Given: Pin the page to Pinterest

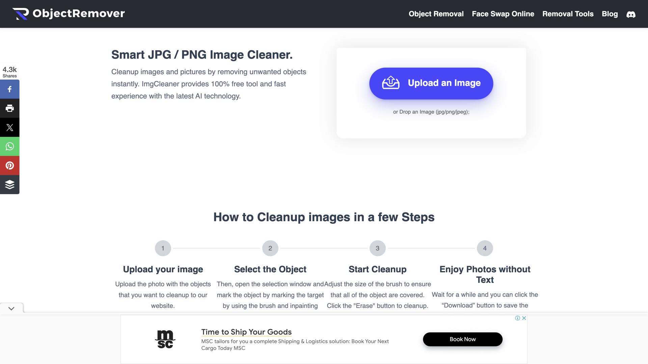Looking at the screenshot, I should [9, 165].
